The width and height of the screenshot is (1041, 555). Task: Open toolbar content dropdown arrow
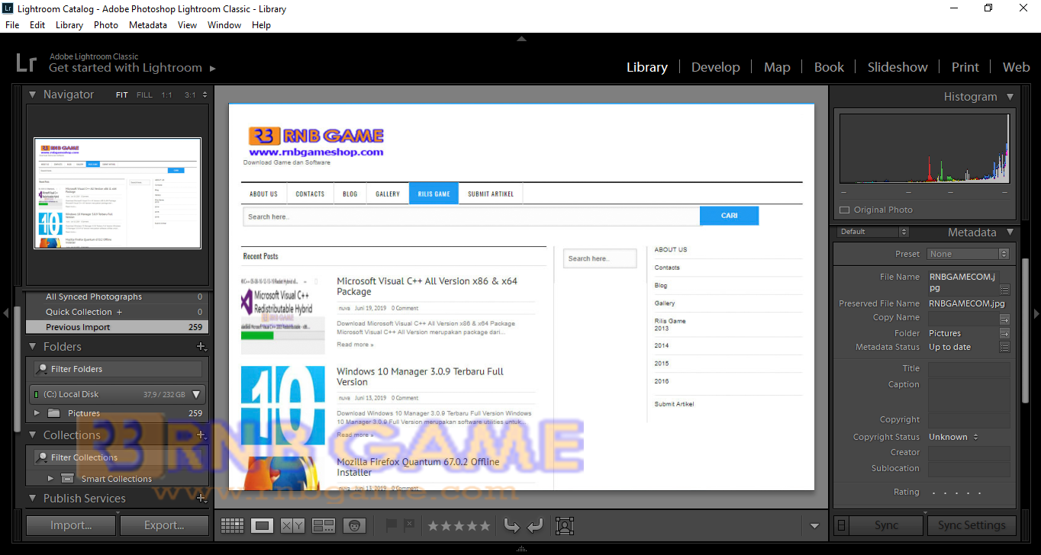(x=814, y=526)
